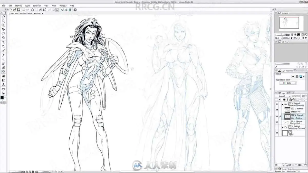This screenshot has height=173, width=308.
Task: Select the Zoom magnifier tool
Action: point(3,21)
